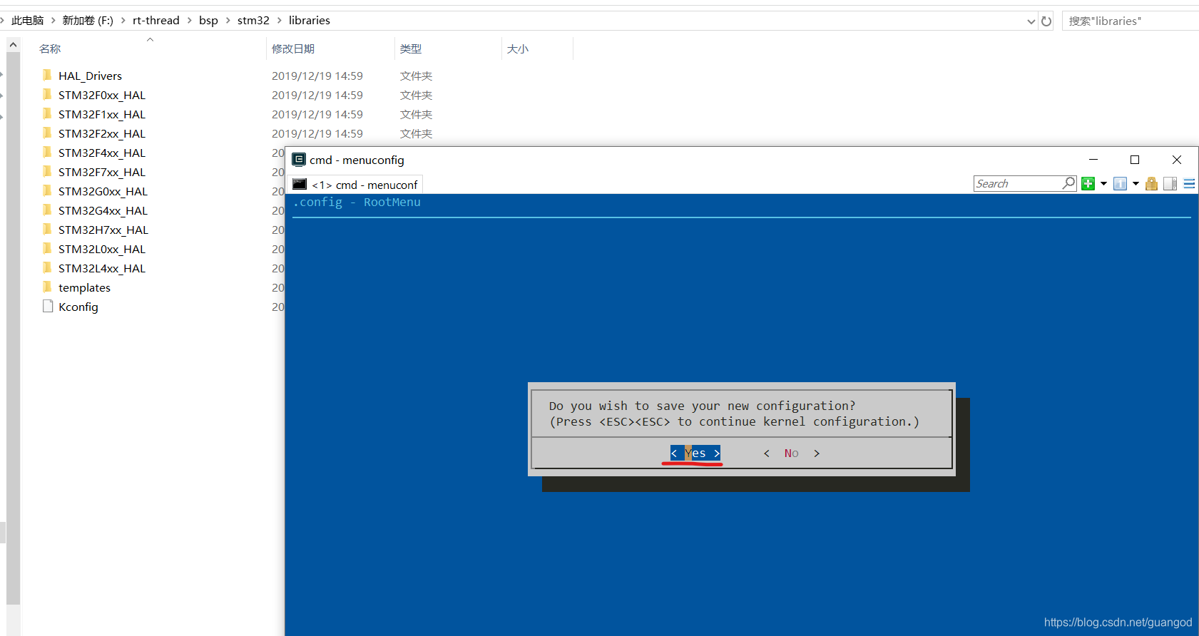Open the dropdown next to new console
The height and width of the screenshot is (636, 1199).
click(x=1103, y=184)
